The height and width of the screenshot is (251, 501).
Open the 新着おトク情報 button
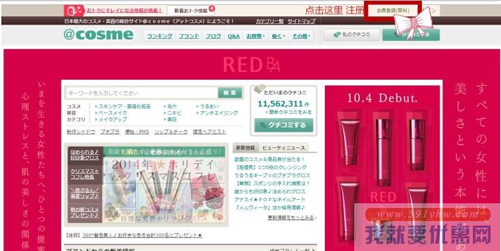[x=190, y=10]
